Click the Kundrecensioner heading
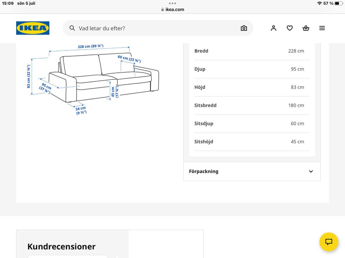Viewport: 345px width, 258px height. [61, 247]
